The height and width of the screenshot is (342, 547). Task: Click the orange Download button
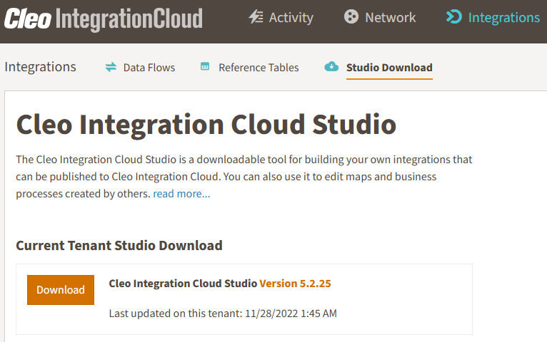tap(61, 290)
